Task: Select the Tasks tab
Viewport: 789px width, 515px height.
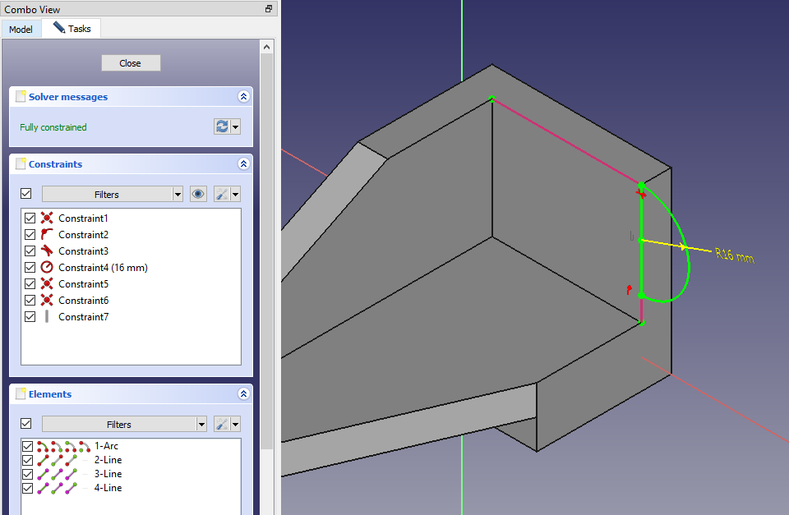Action: pyautogui.click(x=72, y=29)
